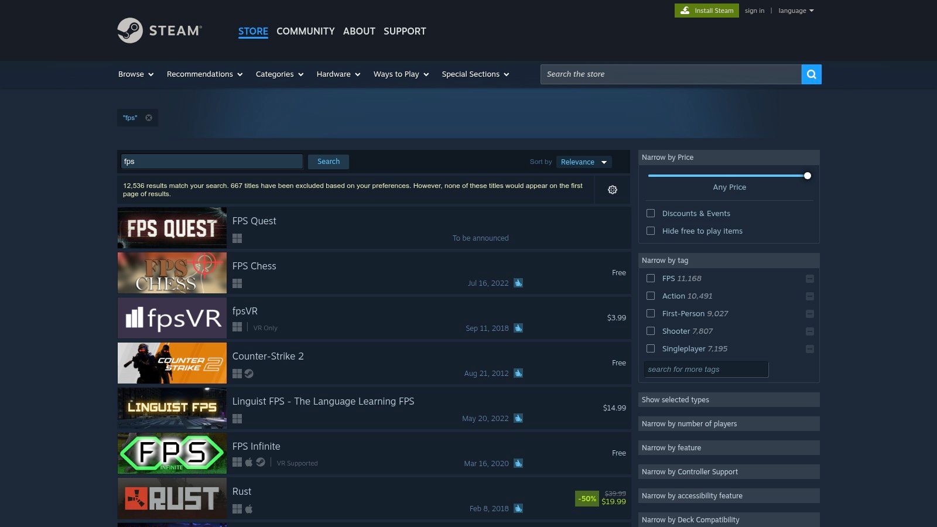Check the FPS tag filter checkbox
The width and height of the screenshot is (937, 527).
click(650, 278)
